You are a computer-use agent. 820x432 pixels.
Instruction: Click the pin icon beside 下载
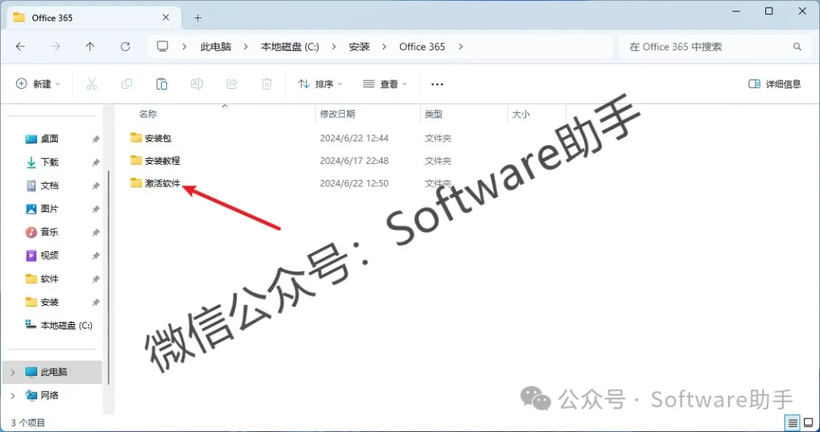(x=96, y=162)
